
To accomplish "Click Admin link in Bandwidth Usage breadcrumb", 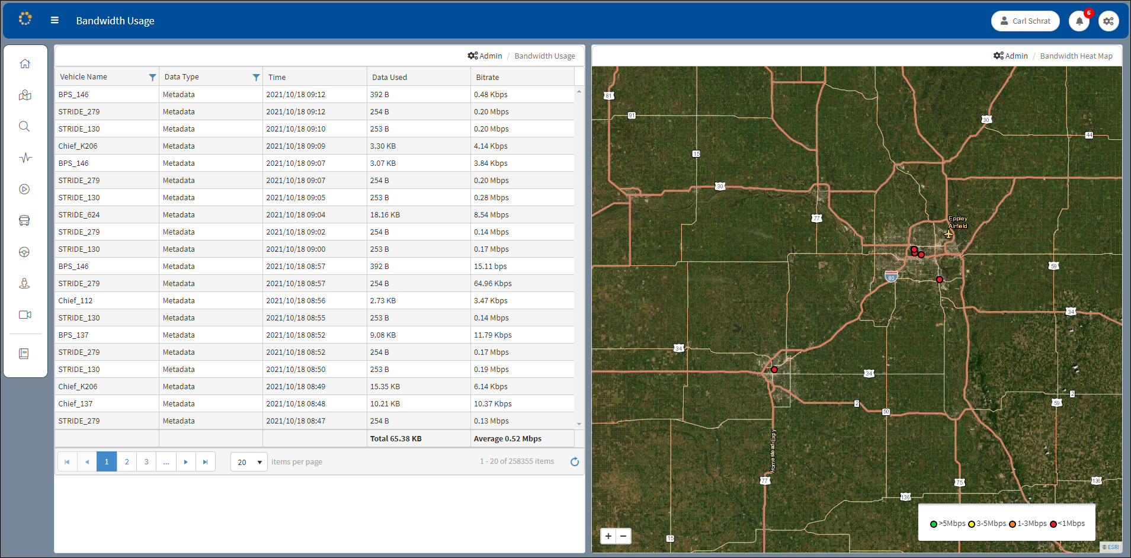I will [485, 56].
